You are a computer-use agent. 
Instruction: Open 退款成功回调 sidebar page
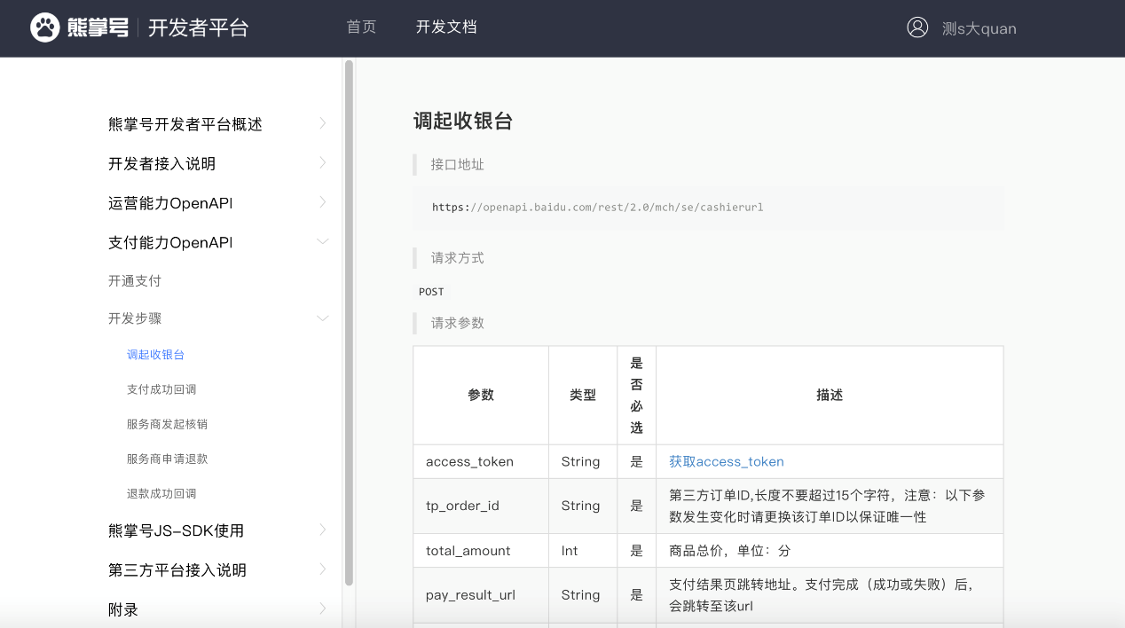pyautogui.click(x=161, y=493)
